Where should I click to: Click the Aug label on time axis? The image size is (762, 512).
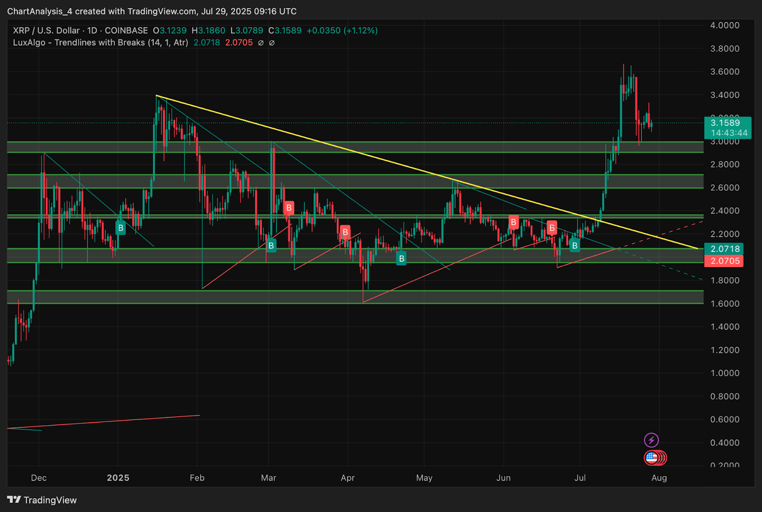tap(659, 478)
